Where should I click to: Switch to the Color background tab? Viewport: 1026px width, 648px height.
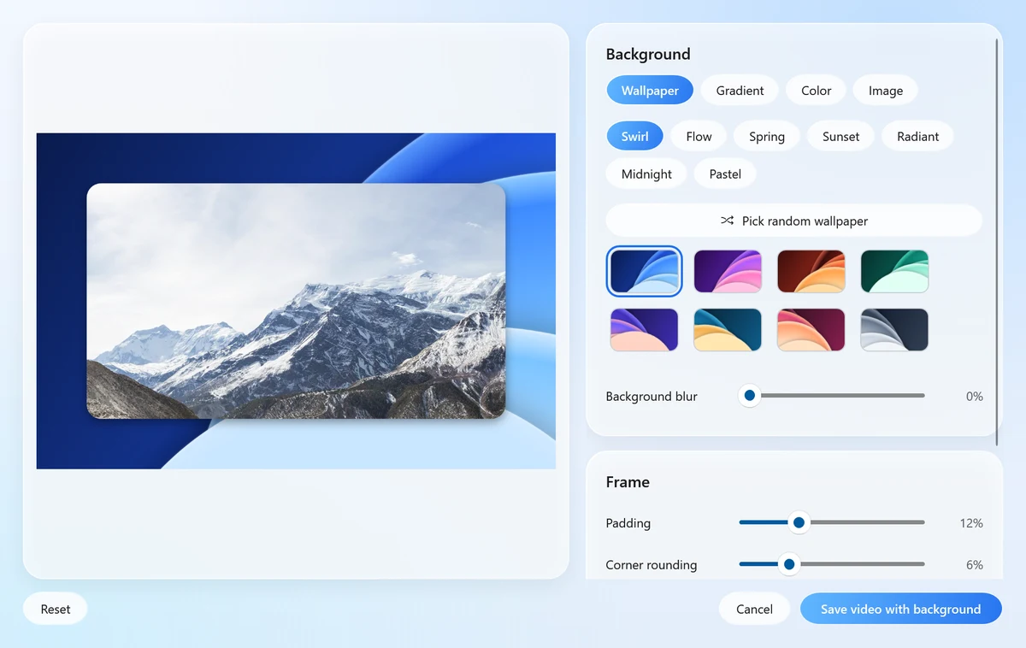tap(816, 90)
